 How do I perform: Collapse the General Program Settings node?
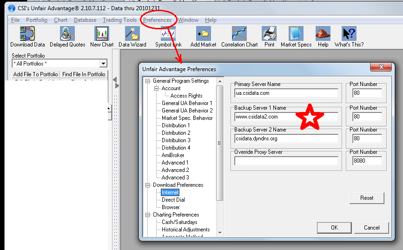pos(147,81)
